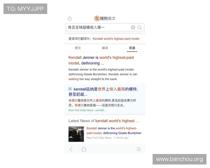210x168 pixels.
Task: Open result Kendall Jenner is world's highest-paid model
Action: point(101,60)
